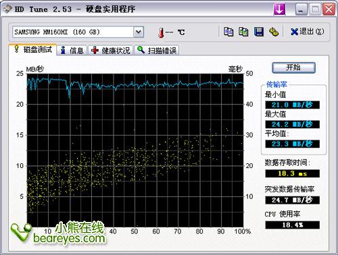The width and height of the screenshot is (338, 255).
Task: Click the red cross health icon
Action: pos(95,50)
